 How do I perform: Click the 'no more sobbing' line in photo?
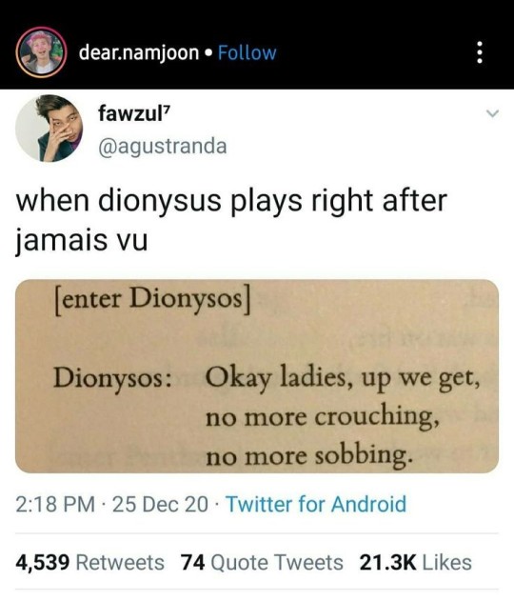tap(310, 455)
